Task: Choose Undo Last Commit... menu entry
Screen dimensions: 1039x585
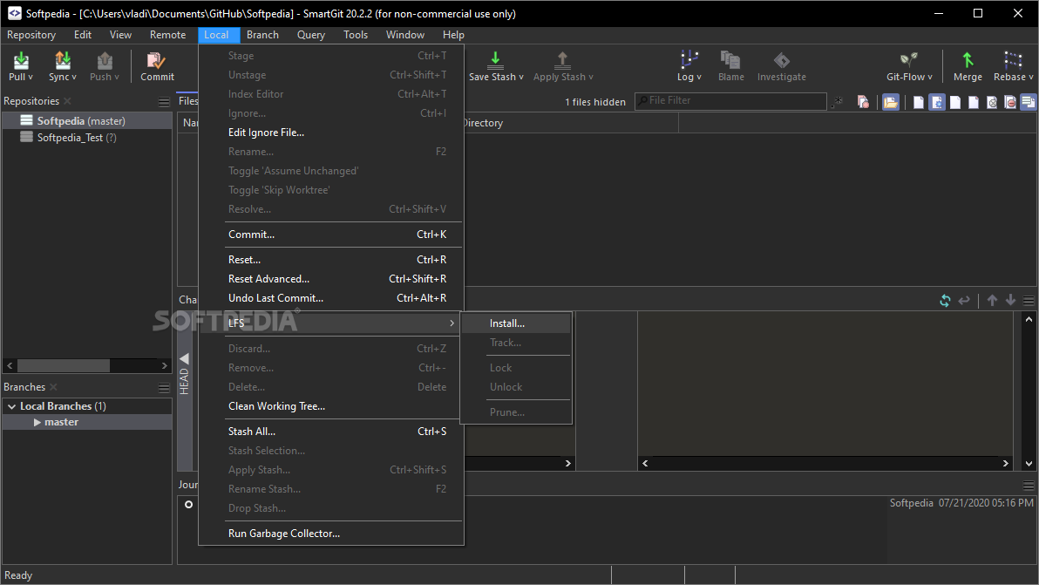Action: click(331, 298)
